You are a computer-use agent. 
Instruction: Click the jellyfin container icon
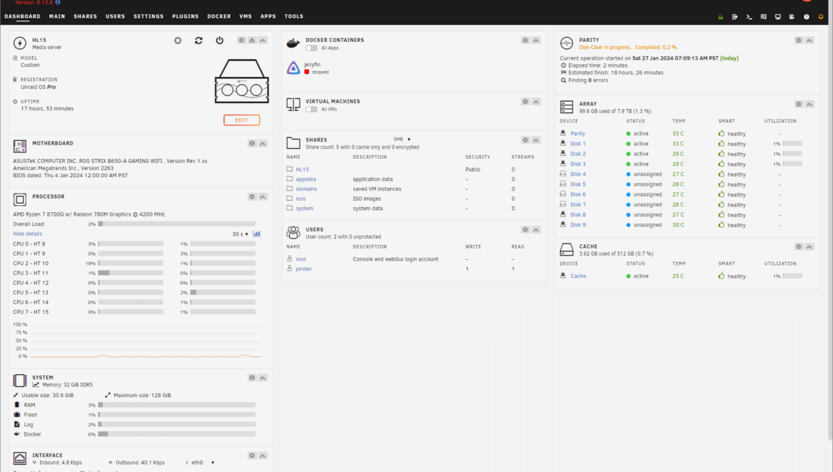click(293, 68)
